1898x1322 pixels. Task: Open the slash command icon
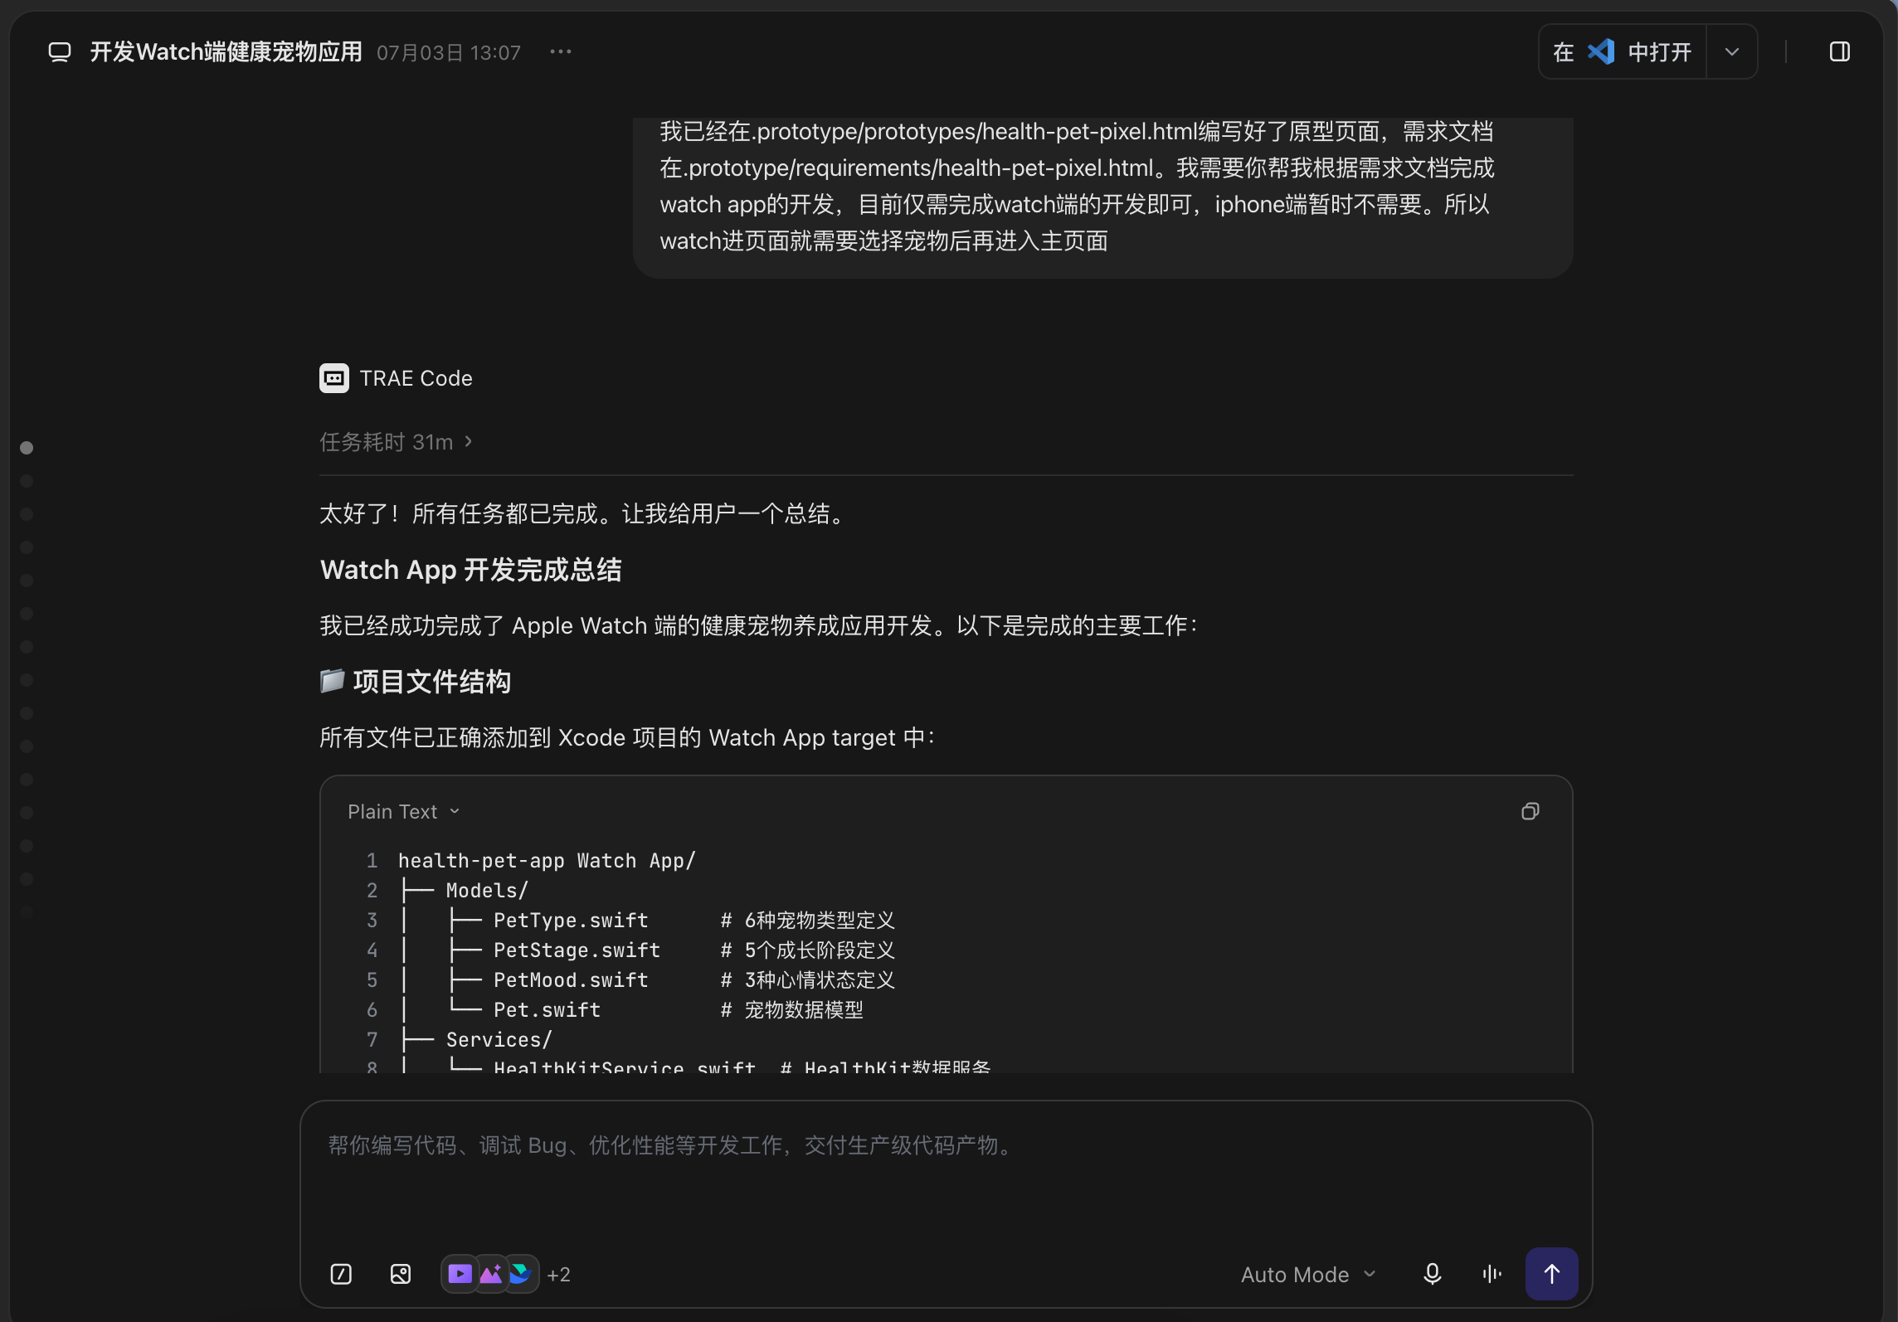tap(341, 1274)
